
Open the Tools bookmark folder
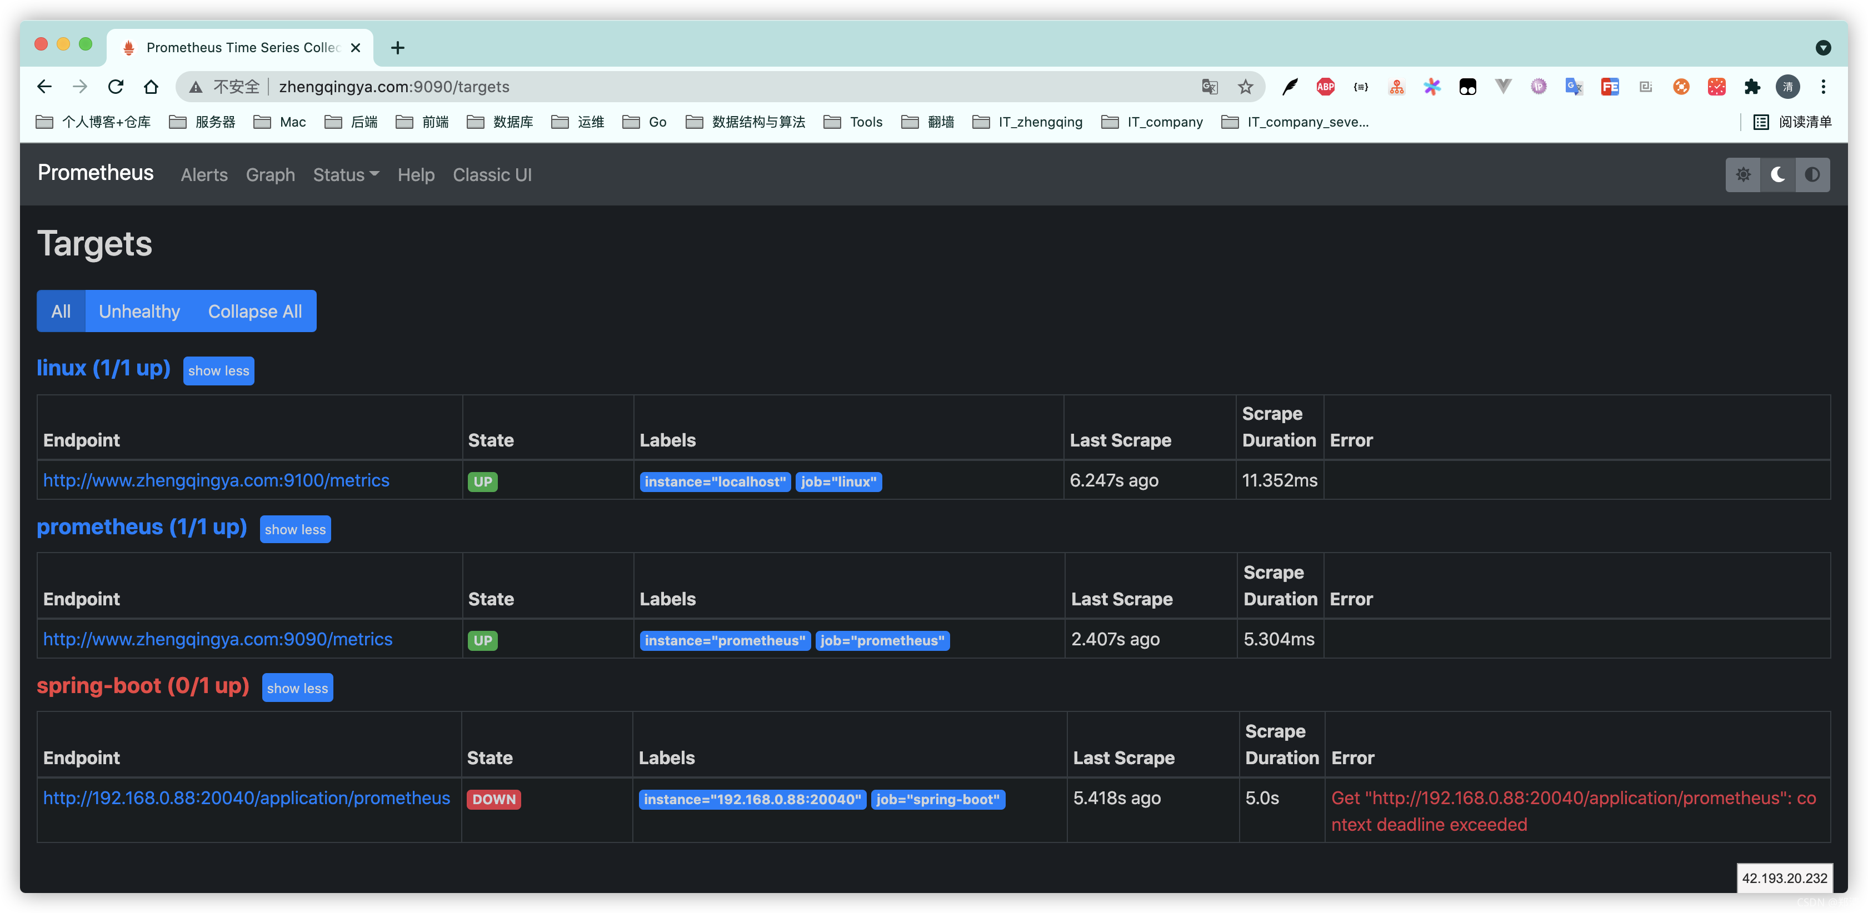tap(853, 122)
